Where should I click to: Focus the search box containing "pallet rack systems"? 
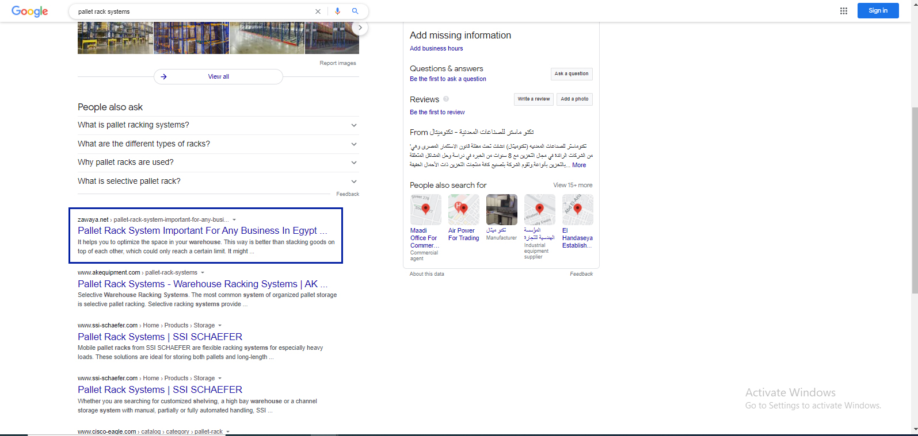point(193,11)
